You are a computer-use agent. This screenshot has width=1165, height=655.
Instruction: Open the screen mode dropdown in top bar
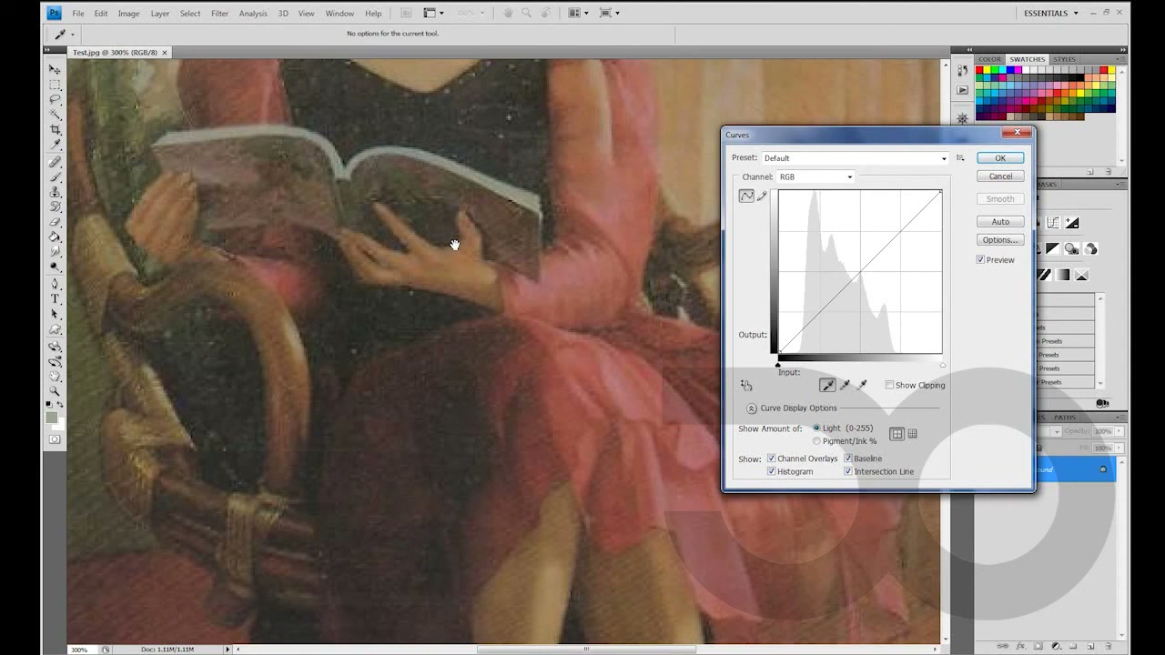[610, 13]
